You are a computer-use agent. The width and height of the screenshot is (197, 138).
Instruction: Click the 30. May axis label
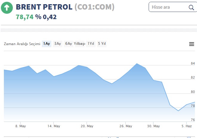[153, 126]
